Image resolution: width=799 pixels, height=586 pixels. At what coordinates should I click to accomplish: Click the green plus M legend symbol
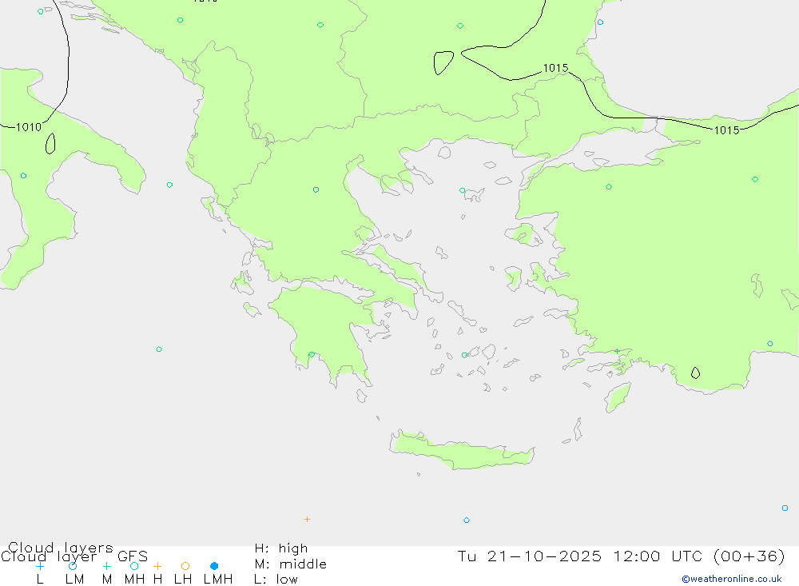point(106,566)
